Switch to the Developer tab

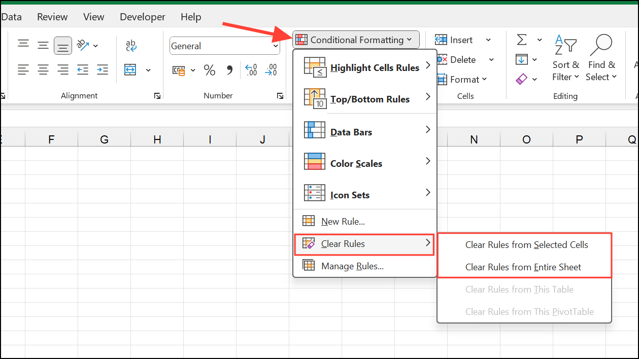[x=142, y=17]
